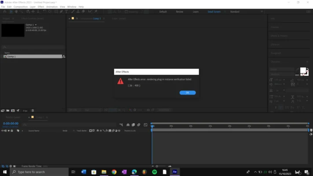
Task: Open Spotify from the taskbar
Action: click(x=155, y=172)
